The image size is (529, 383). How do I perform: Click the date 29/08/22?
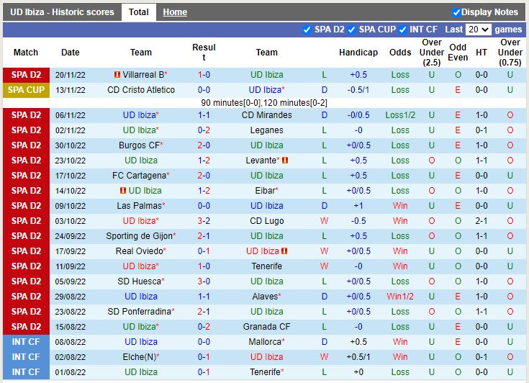tap(71, 297)
